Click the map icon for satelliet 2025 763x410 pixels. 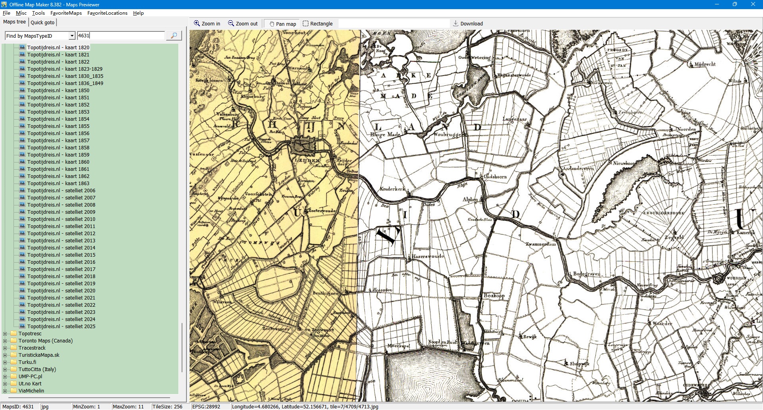(22, 327)
